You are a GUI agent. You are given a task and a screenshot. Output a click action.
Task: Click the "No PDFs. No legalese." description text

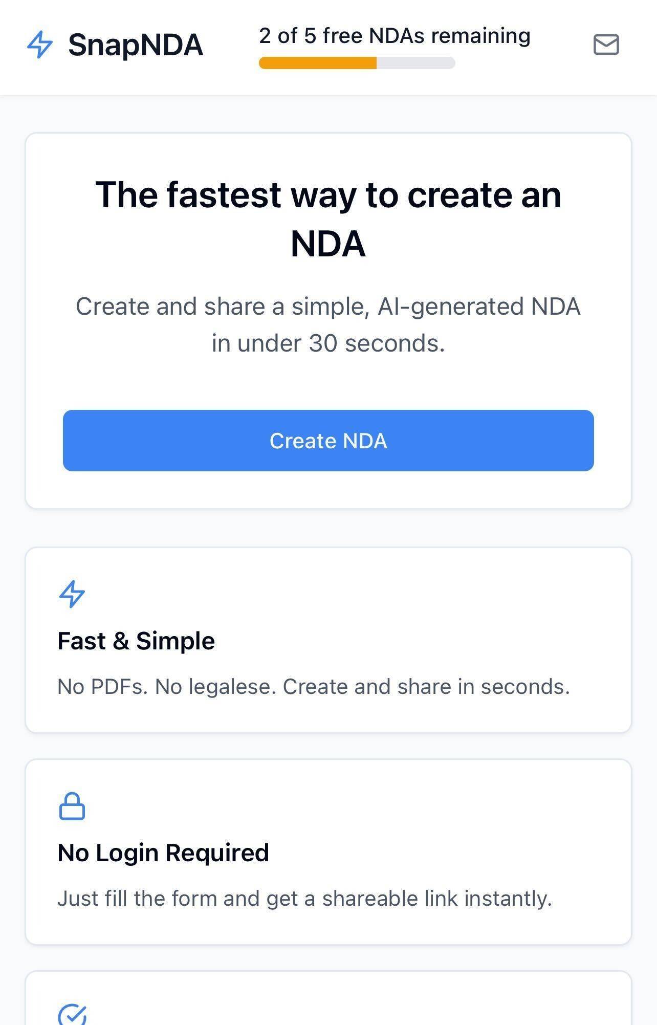(313, 687)
